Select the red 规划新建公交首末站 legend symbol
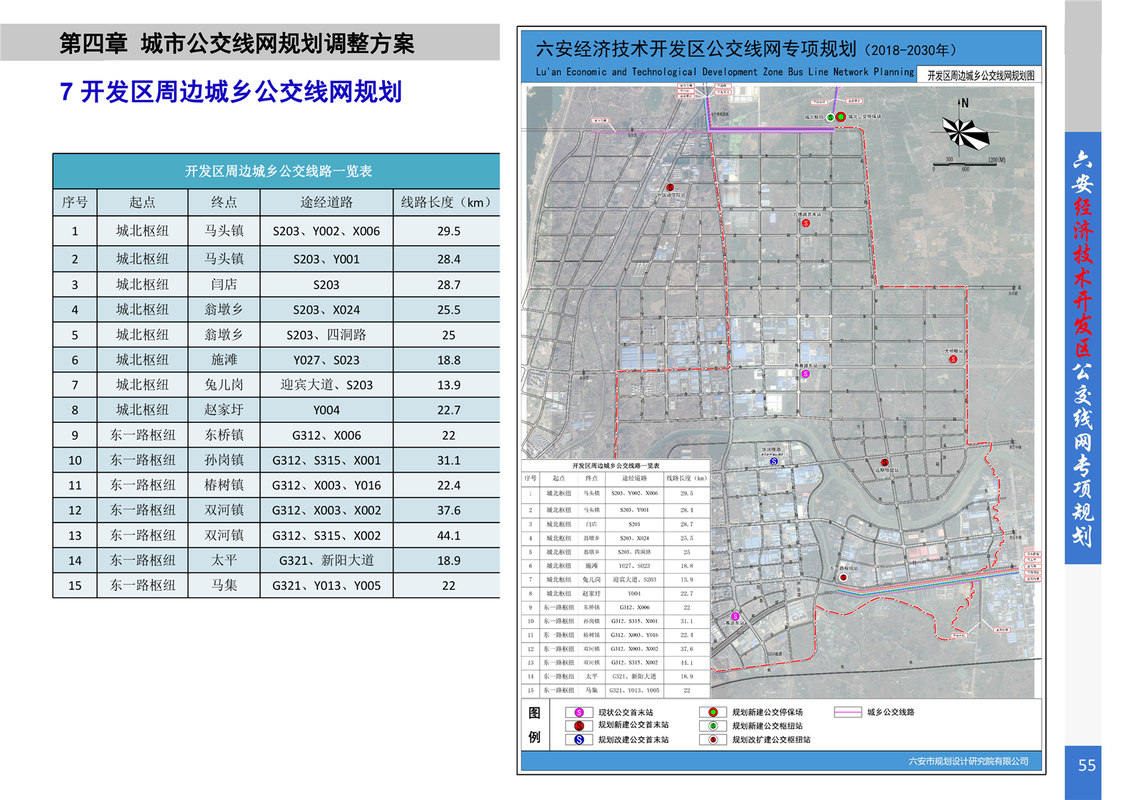 pyautogui.click(x=579, y=726)
